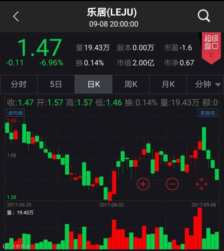Tap the 量19.43万 volume value in header
Screen dimensions: 224x251
[93, 48]
